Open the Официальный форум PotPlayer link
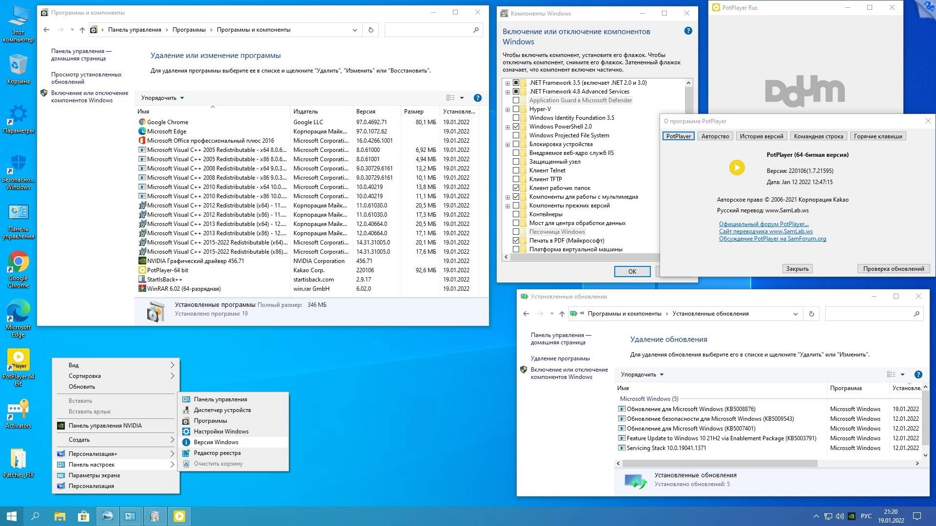This screenshot has height=526, width=936. [763, 224]
